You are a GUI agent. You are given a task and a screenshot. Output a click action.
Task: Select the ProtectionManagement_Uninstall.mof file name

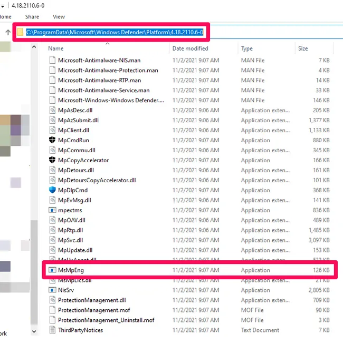(106, 320)
